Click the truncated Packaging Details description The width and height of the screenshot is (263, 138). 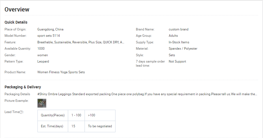pyautogui.click(x=147, y=94)
